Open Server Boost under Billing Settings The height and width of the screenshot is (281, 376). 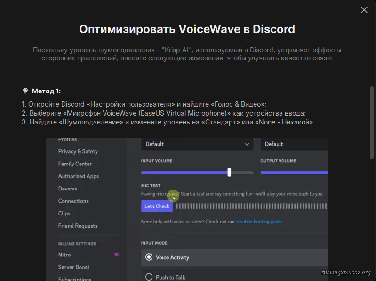(74, 267)
